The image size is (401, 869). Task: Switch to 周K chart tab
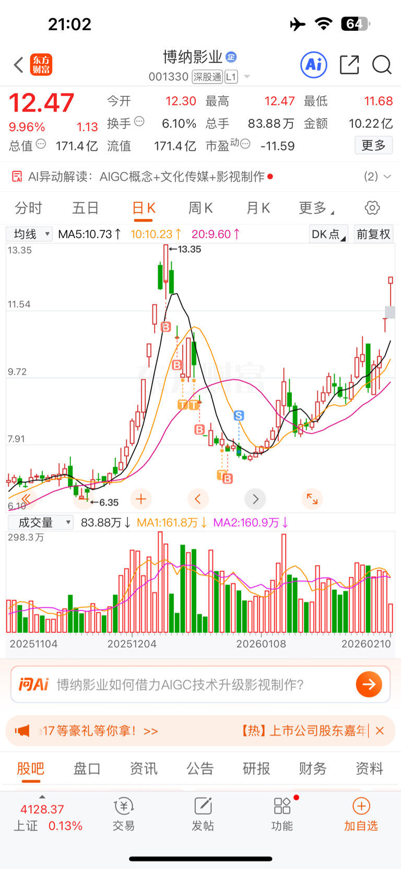click(x=200, y=208)
